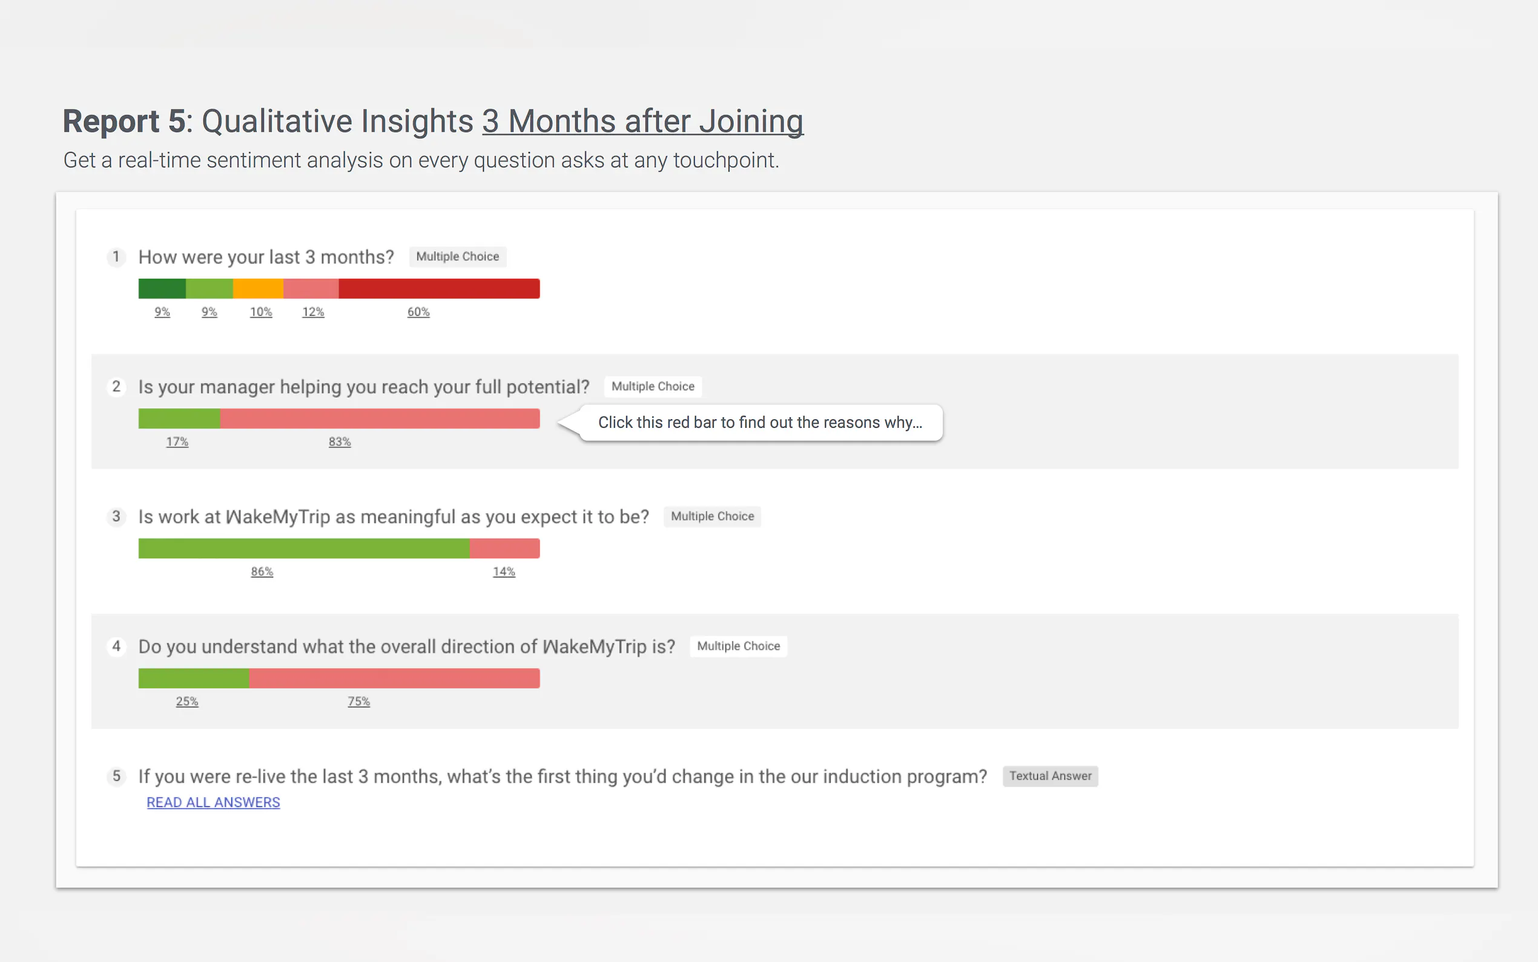Image resolution: width=1538 pixels, height=962 pixels.
Task: Click the red 75% bar in question 4
Action: (394, 678)
